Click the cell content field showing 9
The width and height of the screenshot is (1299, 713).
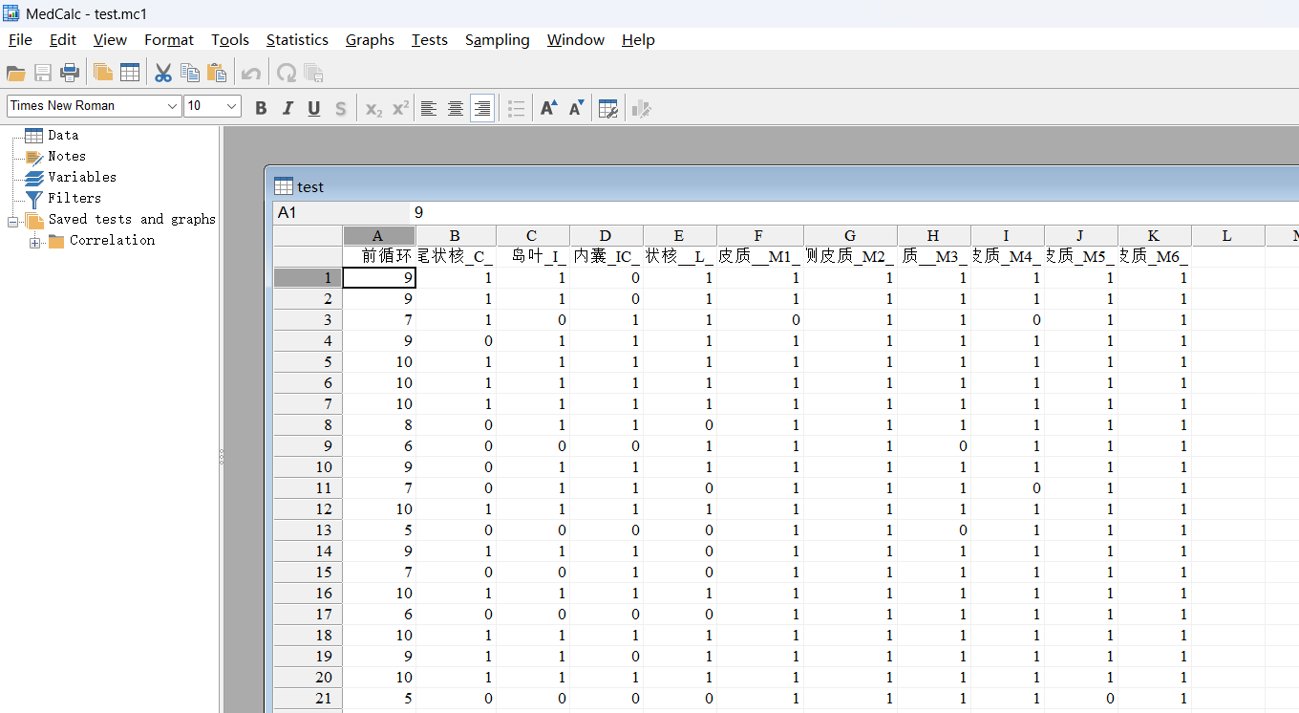pos(855,213)
